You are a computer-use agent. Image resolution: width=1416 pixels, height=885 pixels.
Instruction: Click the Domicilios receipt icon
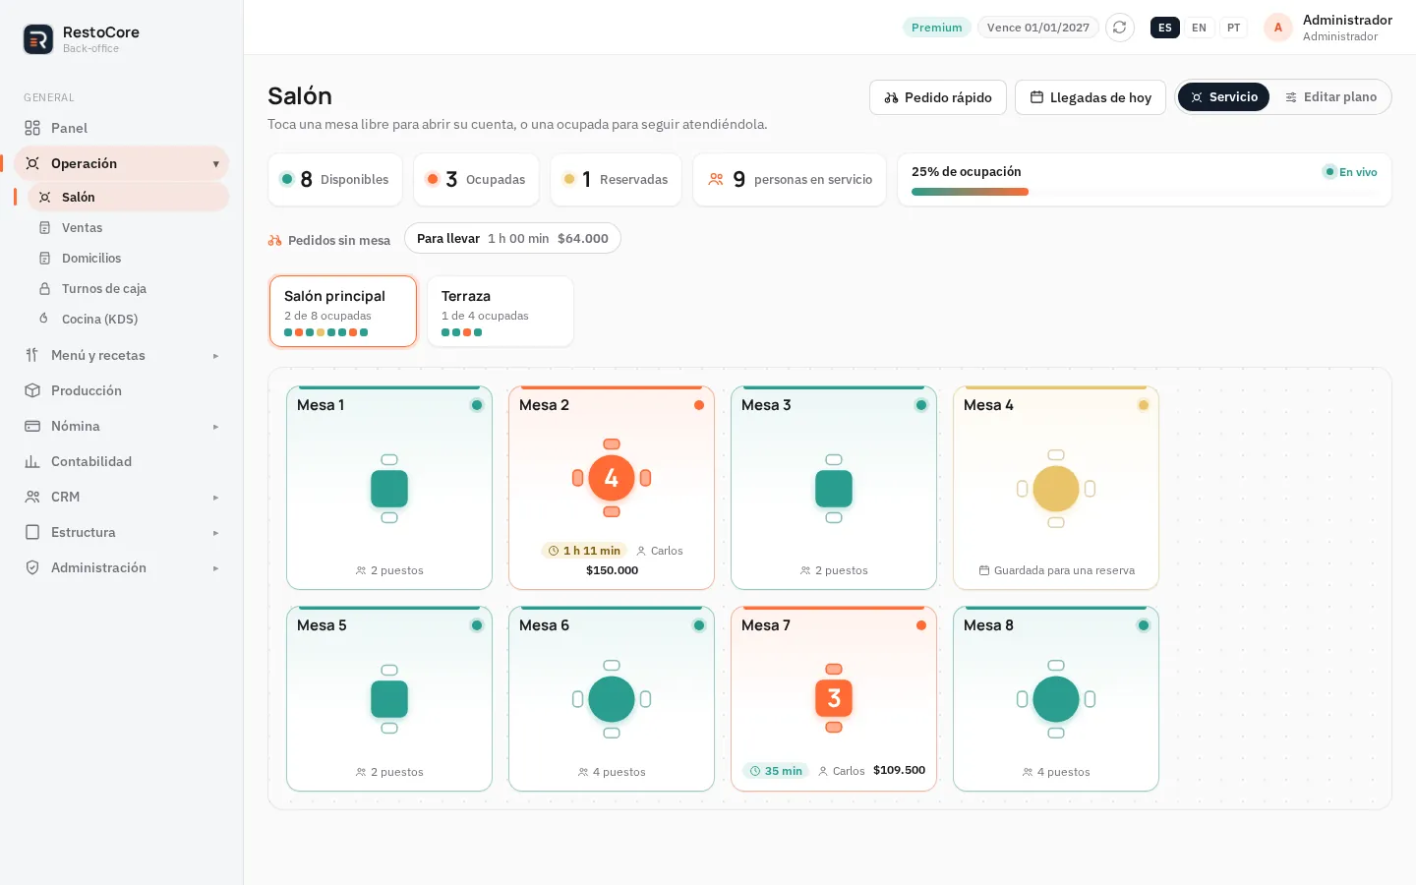44,258
